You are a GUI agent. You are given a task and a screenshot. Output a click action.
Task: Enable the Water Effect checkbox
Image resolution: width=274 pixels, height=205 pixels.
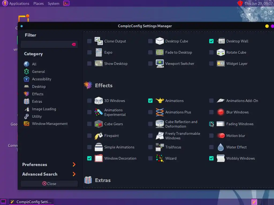(211, 147)
